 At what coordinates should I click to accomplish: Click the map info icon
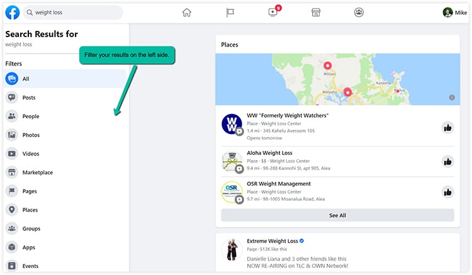452,98
